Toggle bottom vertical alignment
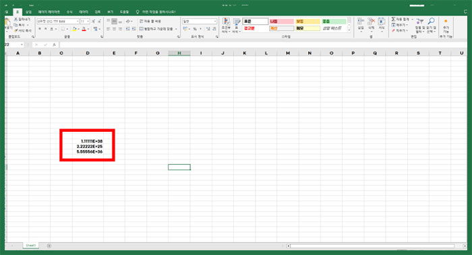This screenshot has height=255, width=472. (120, 22)
